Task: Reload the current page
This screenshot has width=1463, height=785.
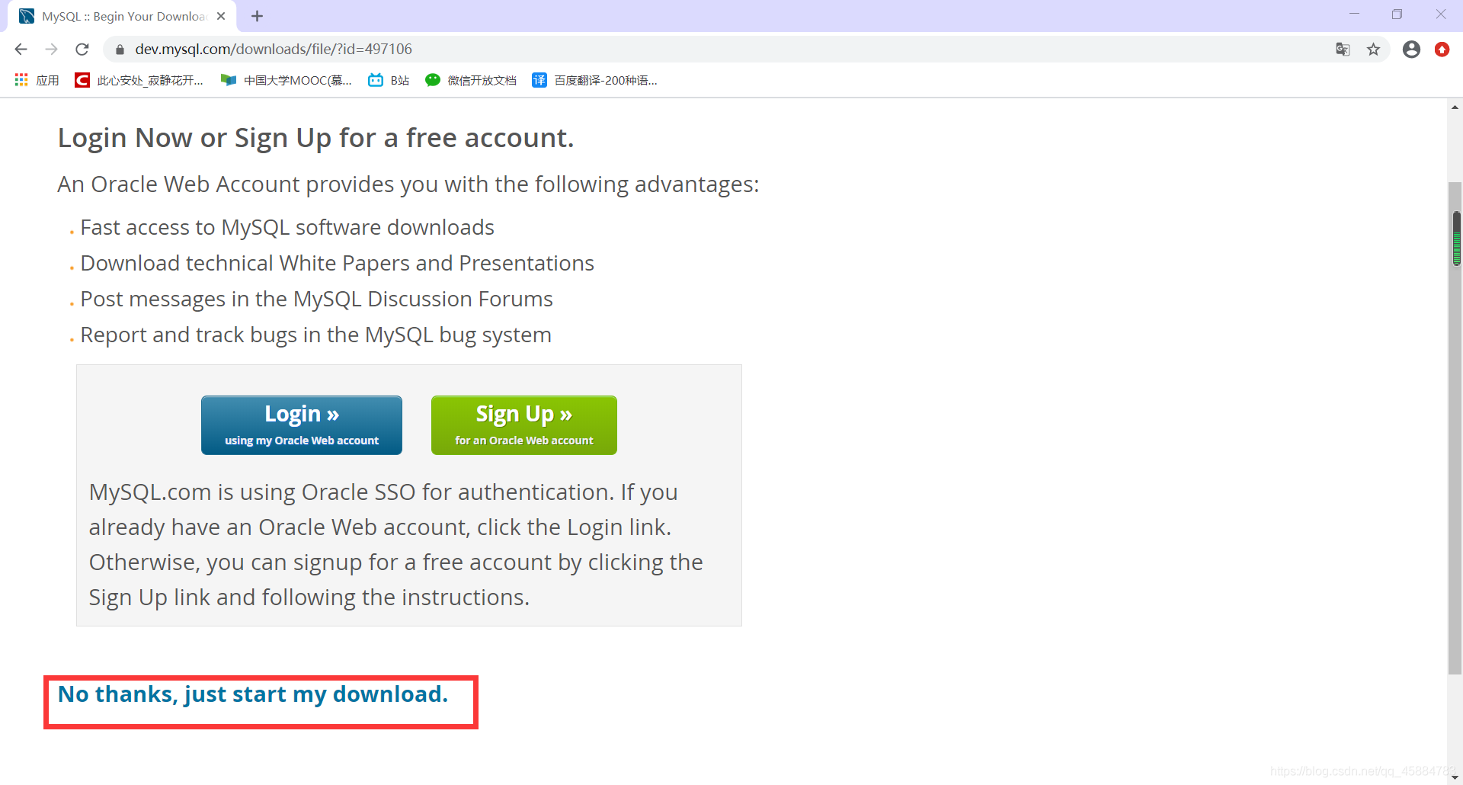Action: [x=82, y=50]
